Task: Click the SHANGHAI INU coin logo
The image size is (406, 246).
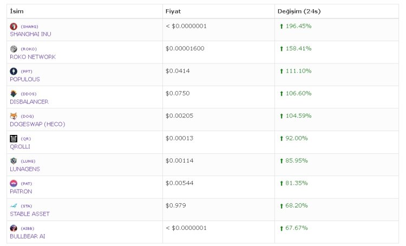Action: pyautogui.click(x=14, y=27)
